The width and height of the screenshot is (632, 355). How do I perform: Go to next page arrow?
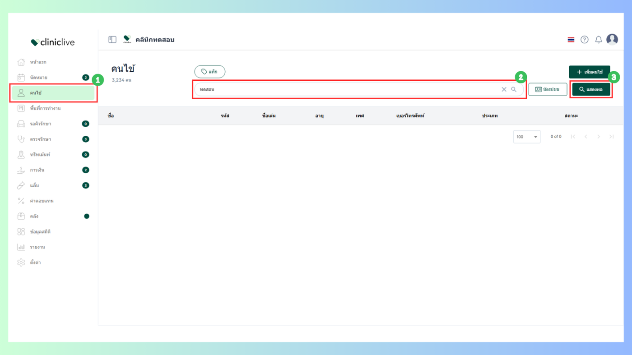click(x=599, y=137)
